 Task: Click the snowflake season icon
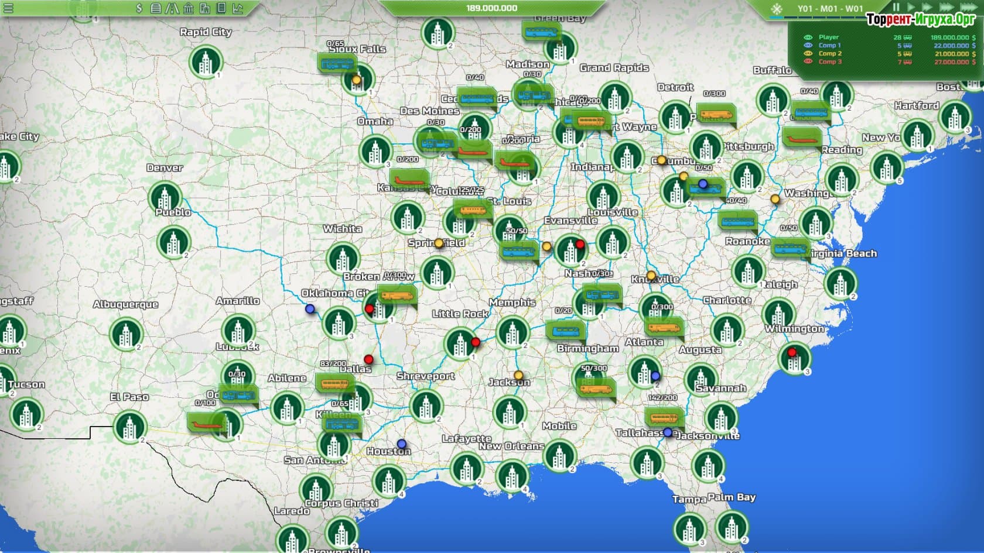(x=776, y=9)
